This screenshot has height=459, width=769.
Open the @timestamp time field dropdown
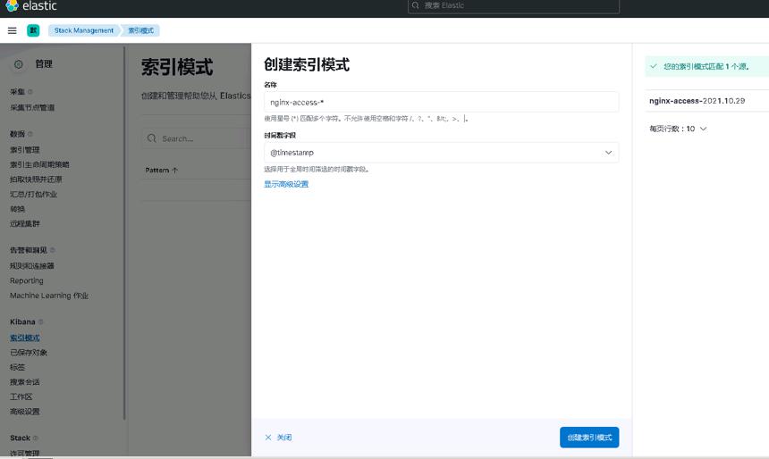[x=441, y=153]
